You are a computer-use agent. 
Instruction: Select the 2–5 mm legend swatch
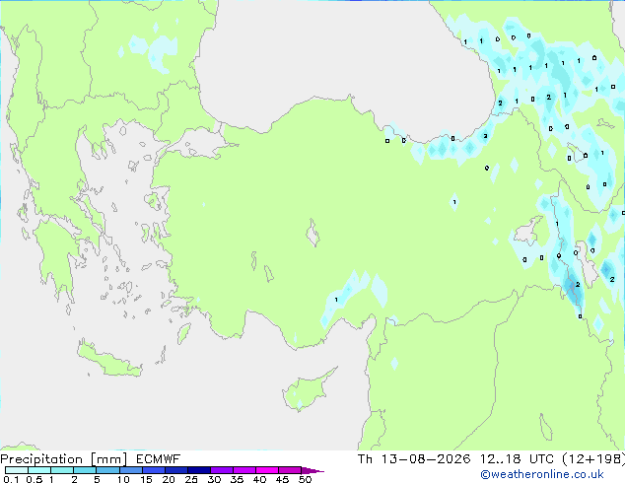pos(85,470)
